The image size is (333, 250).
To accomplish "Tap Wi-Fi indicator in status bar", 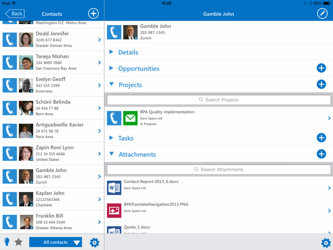I will [14, 3].
